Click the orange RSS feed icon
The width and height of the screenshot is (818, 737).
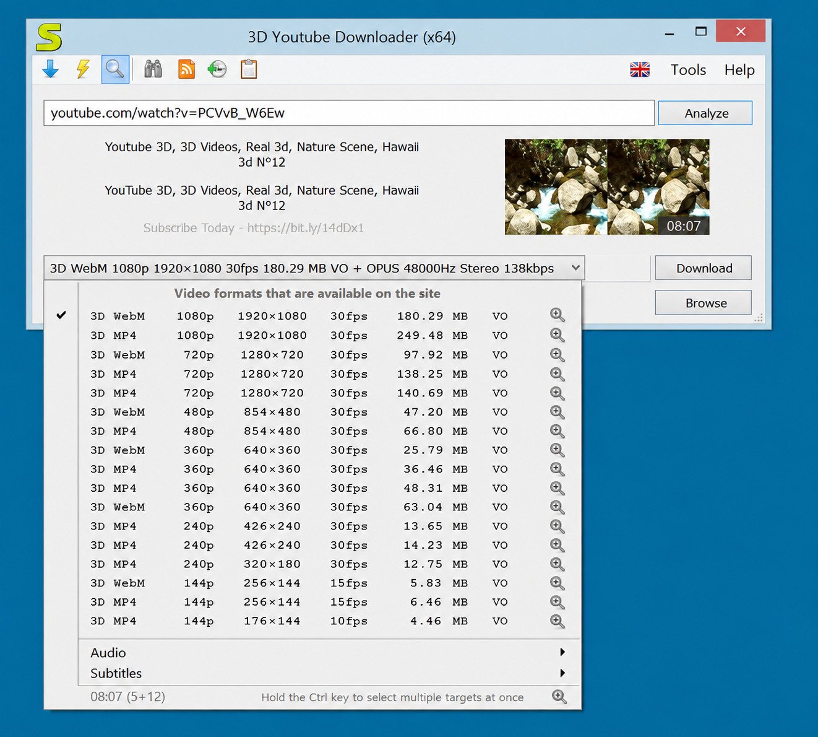pyautogui.click(x=186, y=69)
